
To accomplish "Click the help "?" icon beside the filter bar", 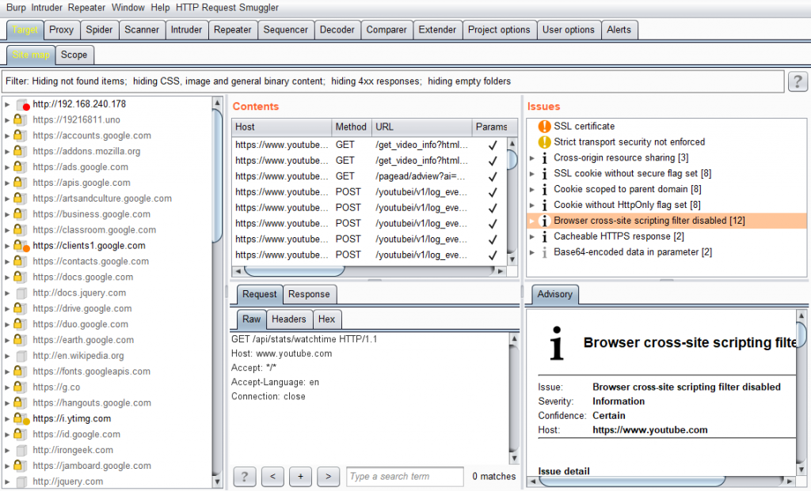I will [x=798, y=81].
